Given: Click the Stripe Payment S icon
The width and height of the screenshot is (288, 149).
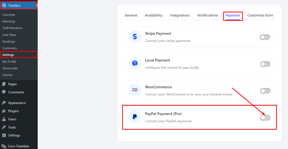Looking at the screenshot, I should click(135, 37).
